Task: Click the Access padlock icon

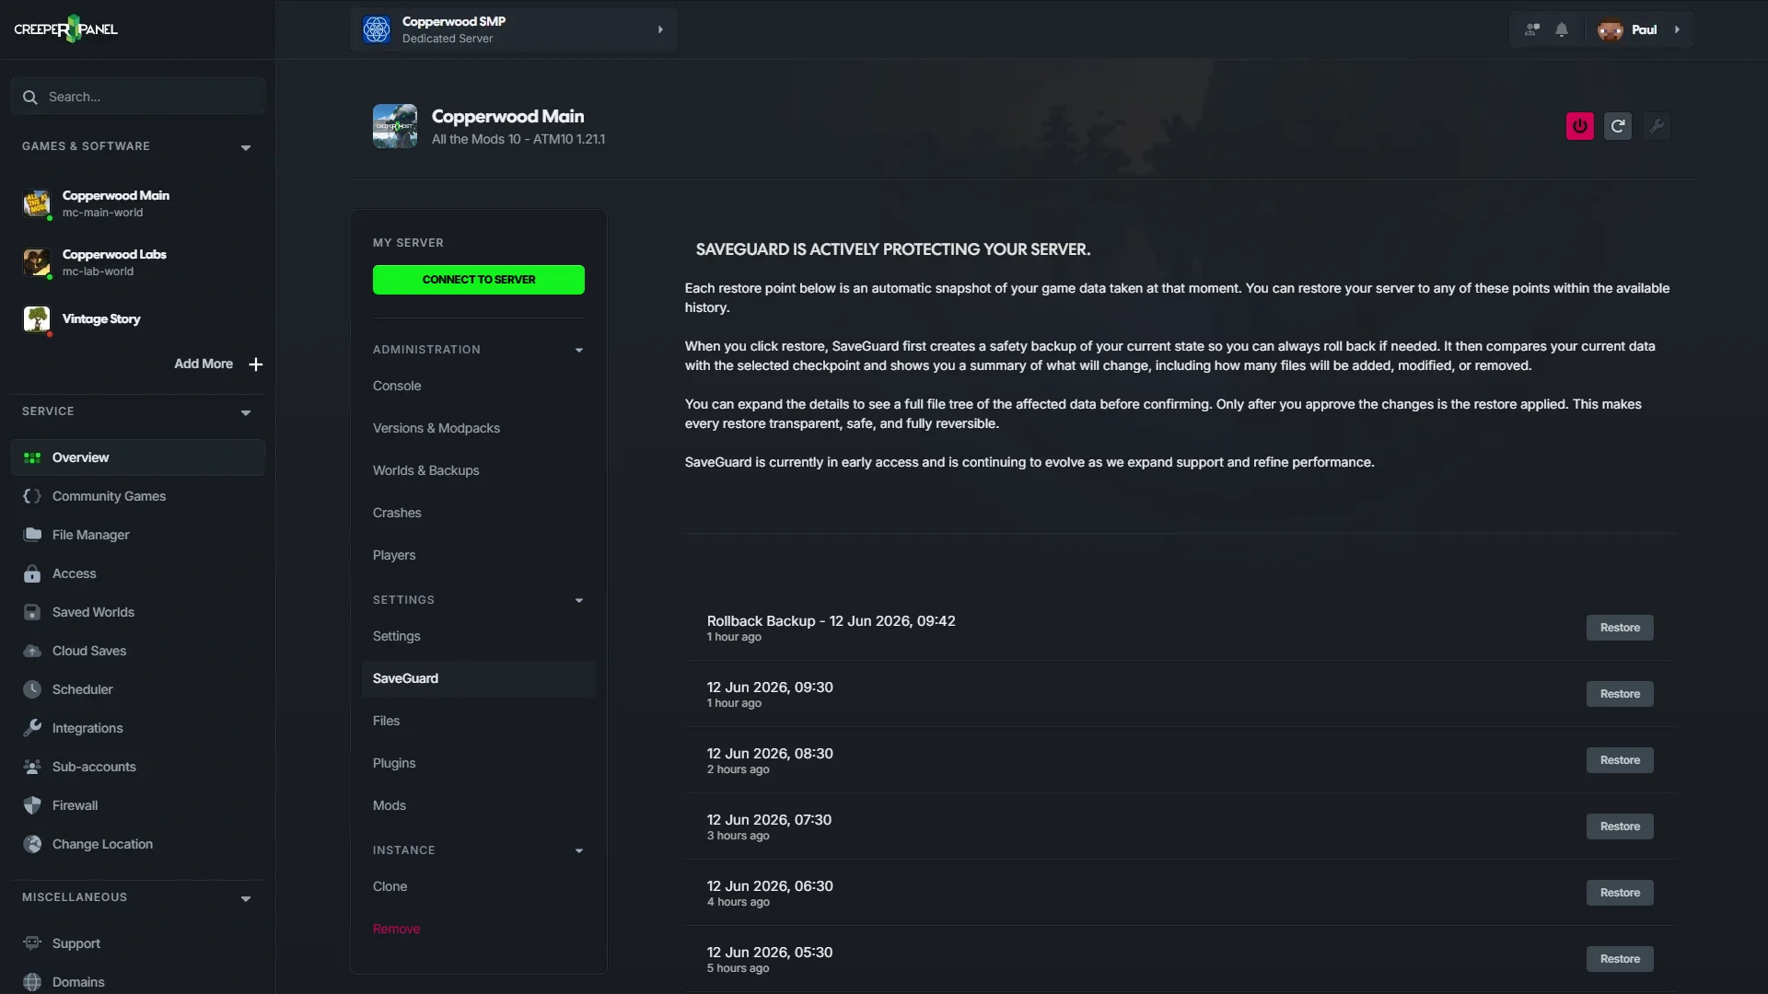Action: point(32,573)
